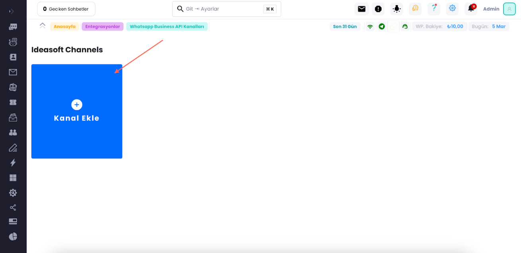Open the gear settings icon in sidebar
This screenshot has height=253, width=521.
[13, 193]
